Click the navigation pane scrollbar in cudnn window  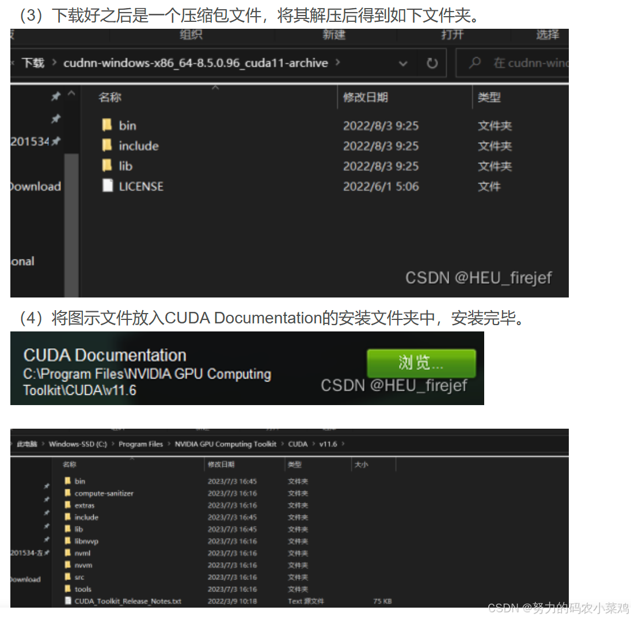click(71, 225)
